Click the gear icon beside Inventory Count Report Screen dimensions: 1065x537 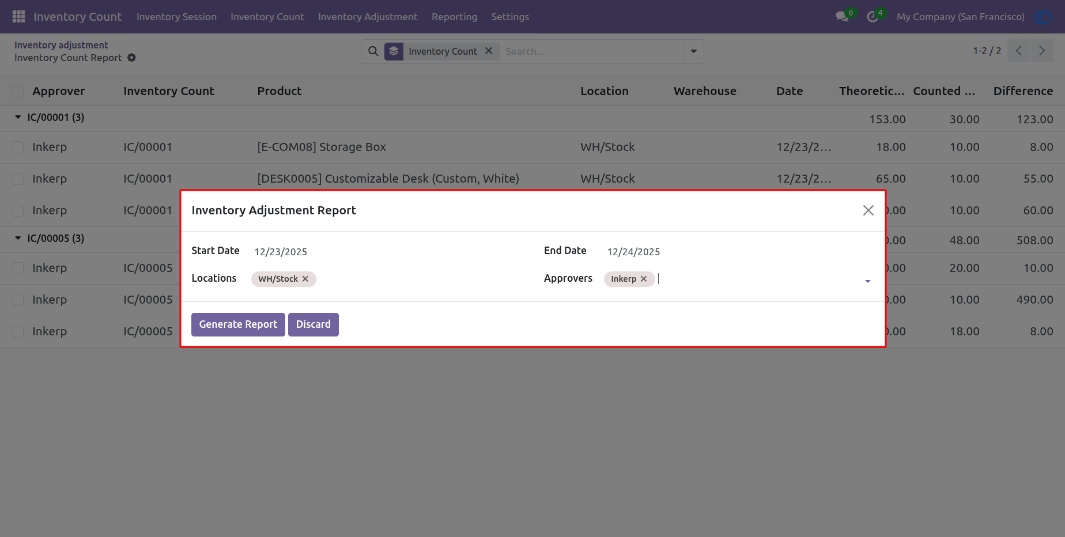pos(131,58)
